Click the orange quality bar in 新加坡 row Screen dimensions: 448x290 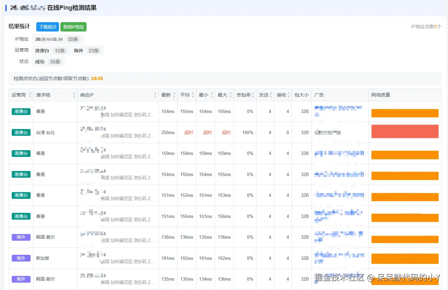click(x=405, y=259)
